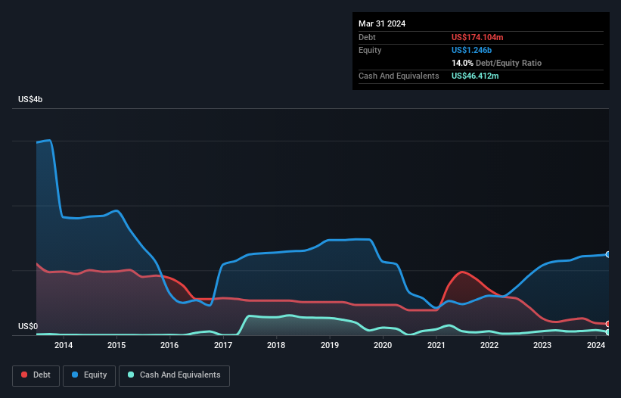The height and width of the screenshot is (398, 621).
Task: Click the 2018 x-axis label
Action: point(276,345)
